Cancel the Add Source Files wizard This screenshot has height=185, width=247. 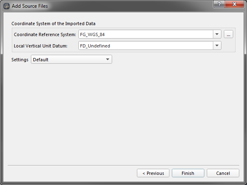[223, 173]
